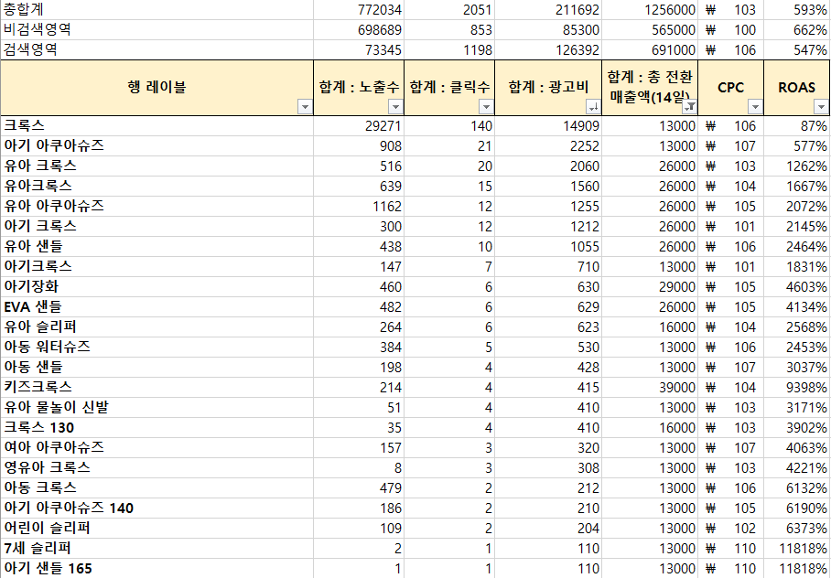
Task: Click the 검색영역 row label
Action: 30,49
